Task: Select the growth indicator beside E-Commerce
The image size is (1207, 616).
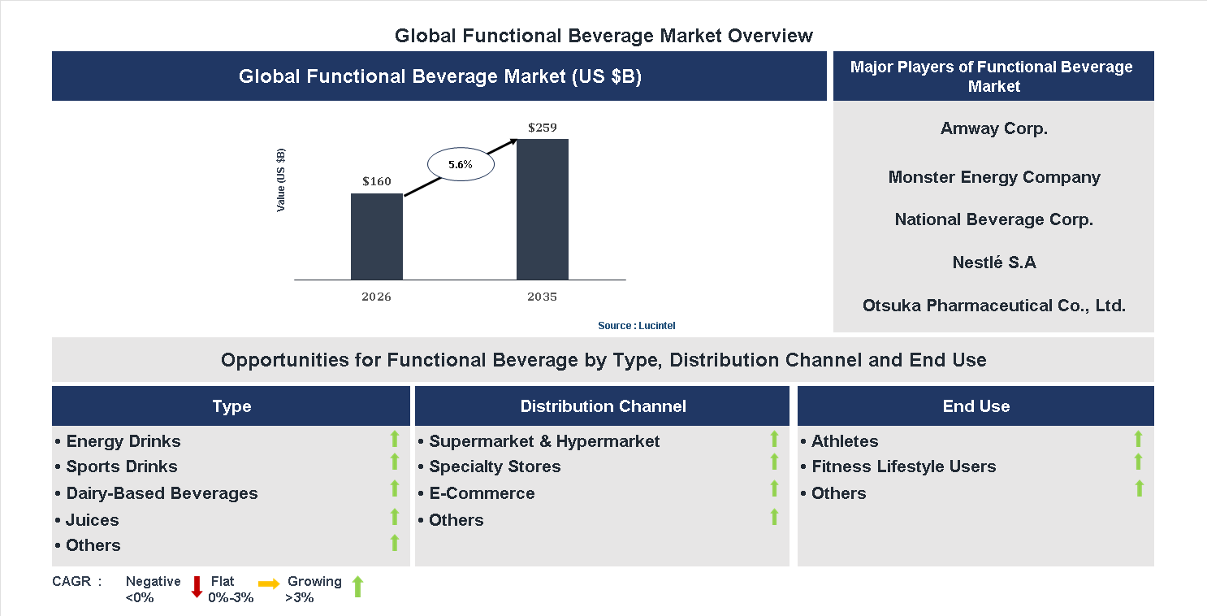Action: pos(773,490)
